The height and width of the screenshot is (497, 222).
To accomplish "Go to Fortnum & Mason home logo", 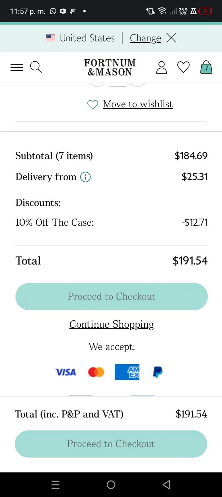I will [110, 67].
